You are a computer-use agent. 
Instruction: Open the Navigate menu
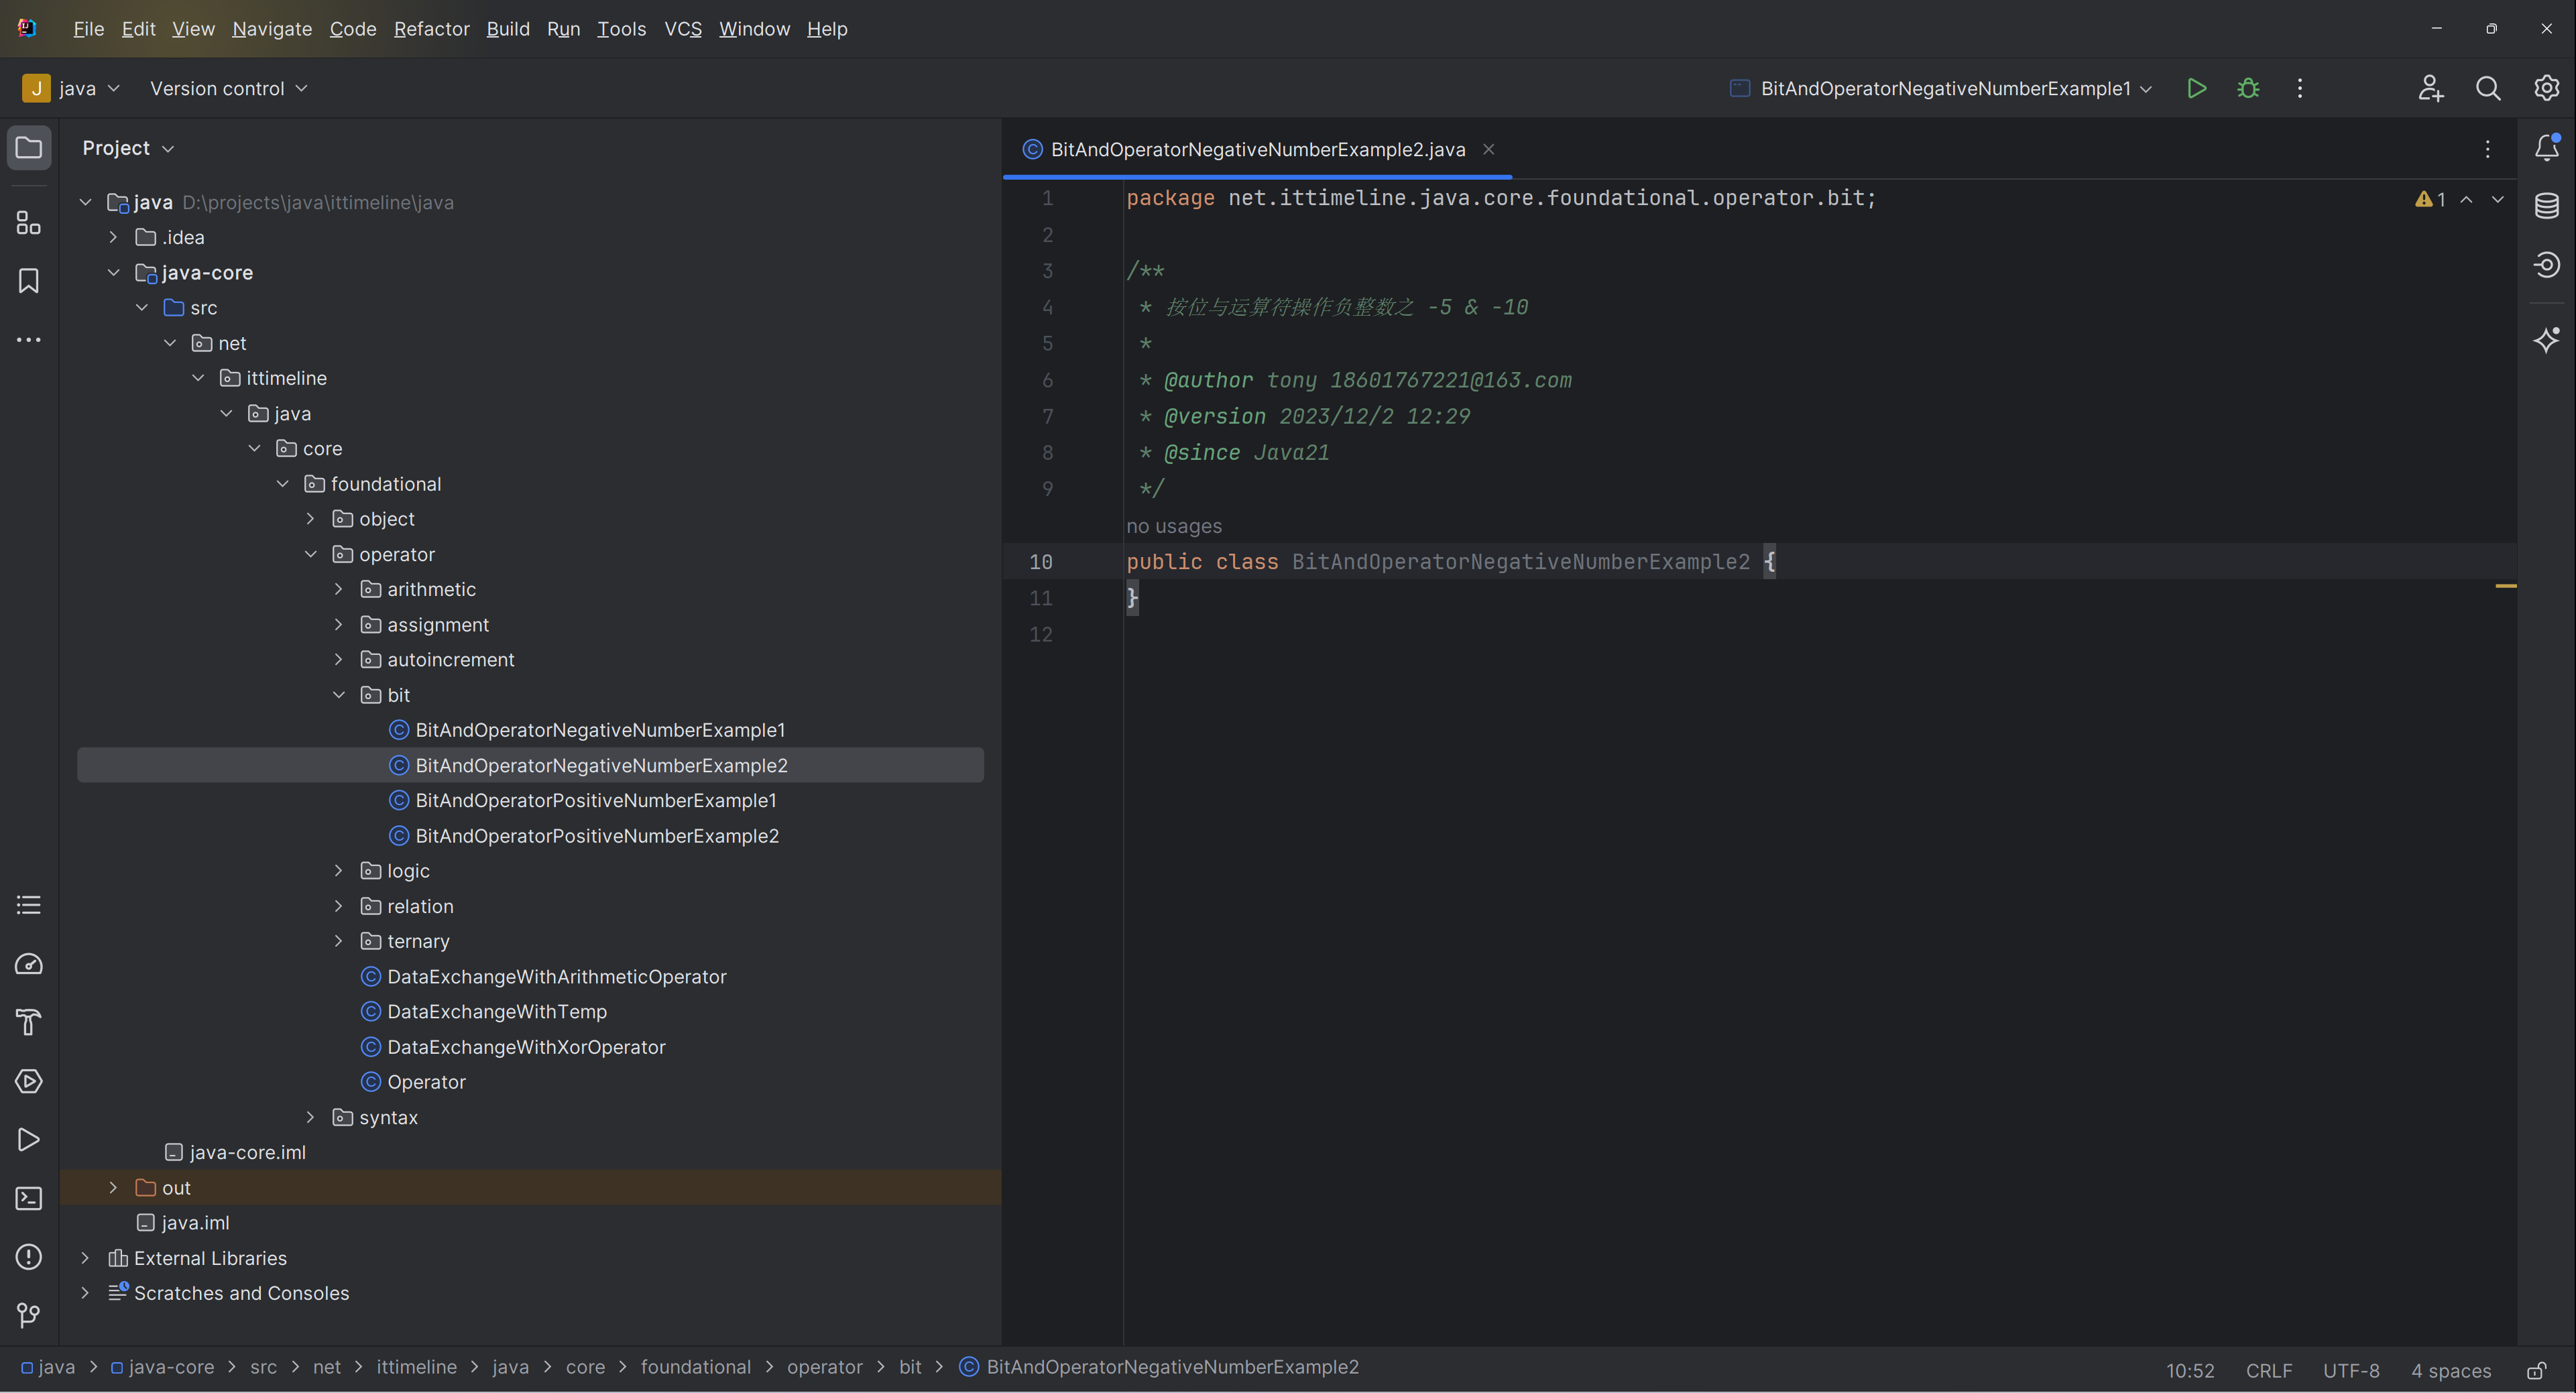(272, 29)
